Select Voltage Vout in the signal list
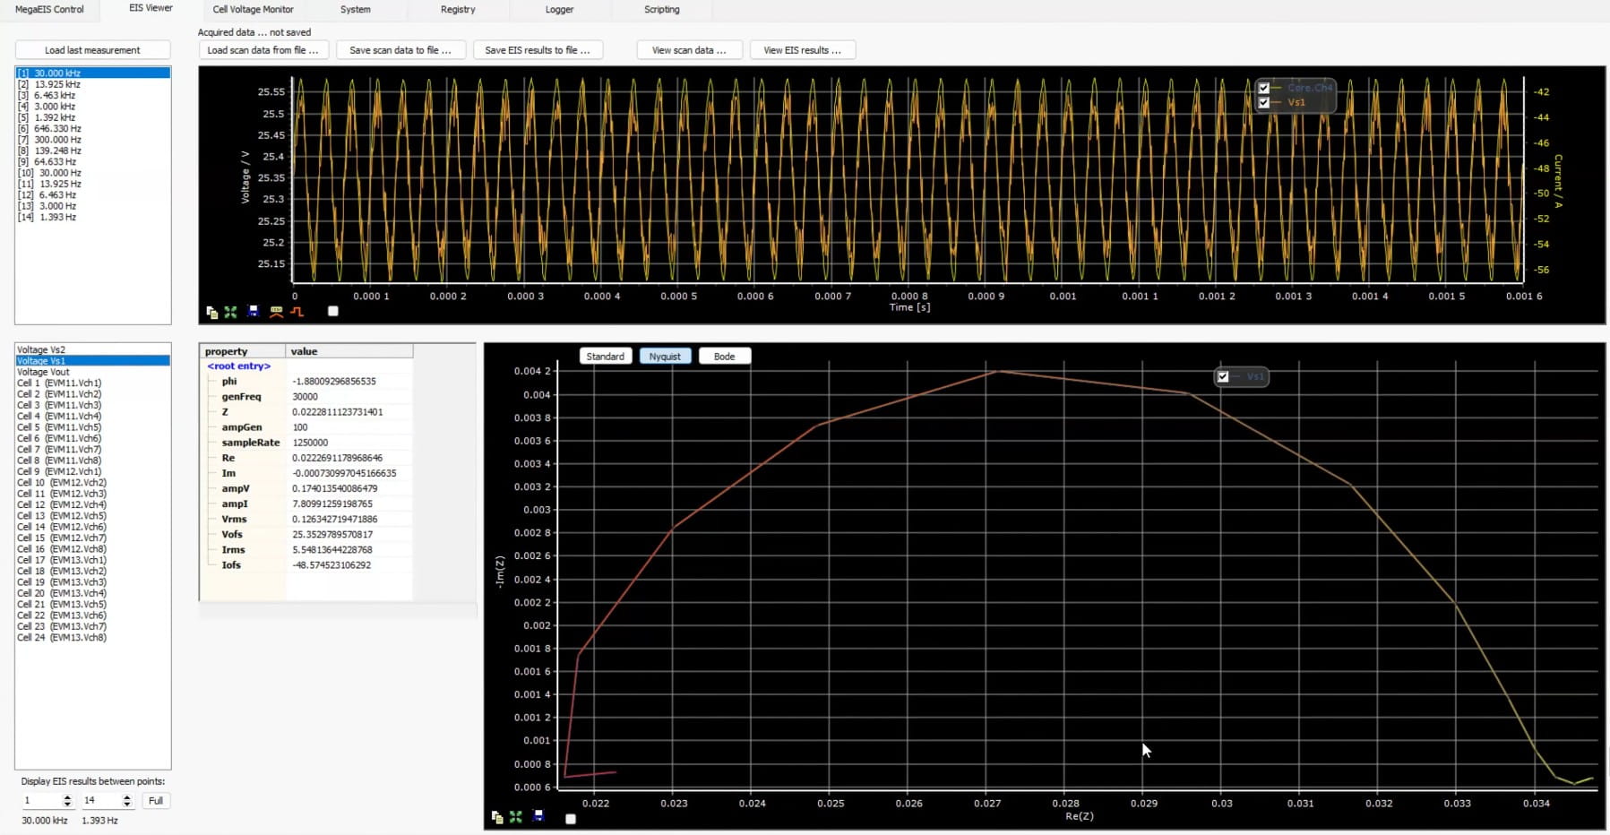This screenshot has width=1610, height=835. (43, 371)
